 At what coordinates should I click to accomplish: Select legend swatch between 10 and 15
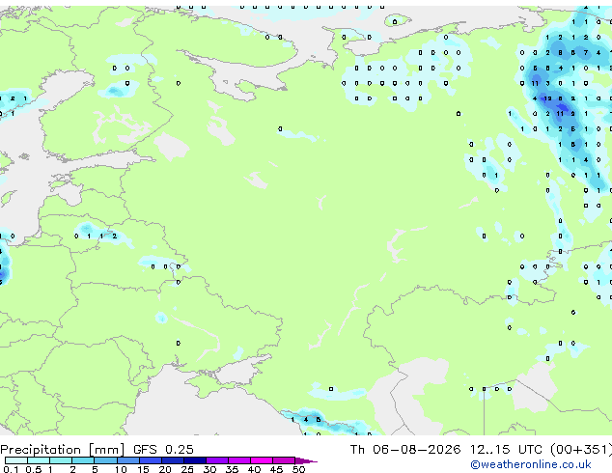point(127,460)
